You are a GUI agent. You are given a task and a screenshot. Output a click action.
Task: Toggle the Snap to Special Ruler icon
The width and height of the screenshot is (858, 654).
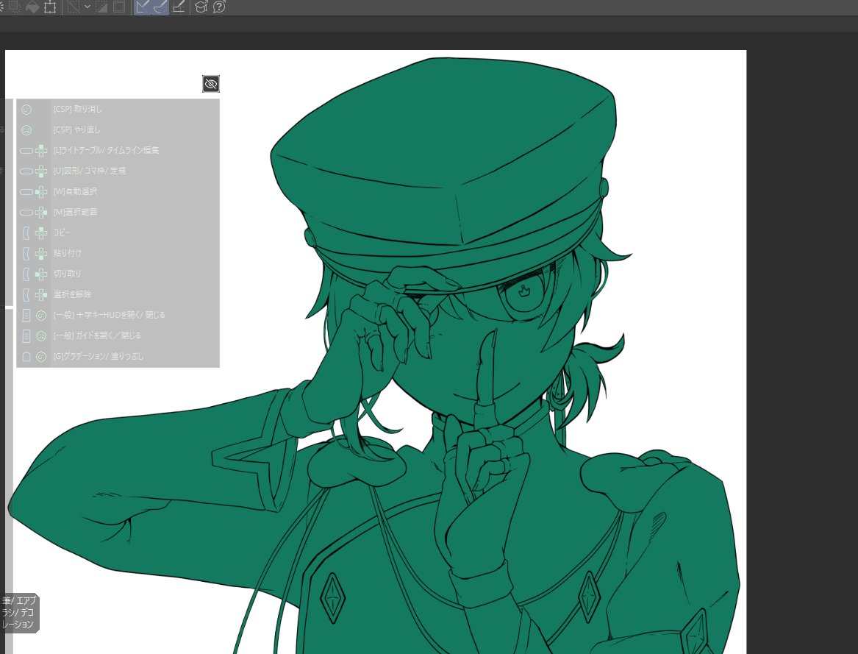tap(160, 7)
